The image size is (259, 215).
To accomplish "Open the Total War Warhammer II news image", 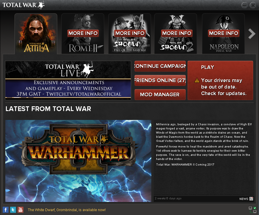I will pyautogui.click(x=78, y=161).
